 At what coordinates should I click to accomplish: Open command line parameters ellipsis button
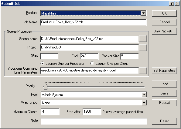coord(143,71)
